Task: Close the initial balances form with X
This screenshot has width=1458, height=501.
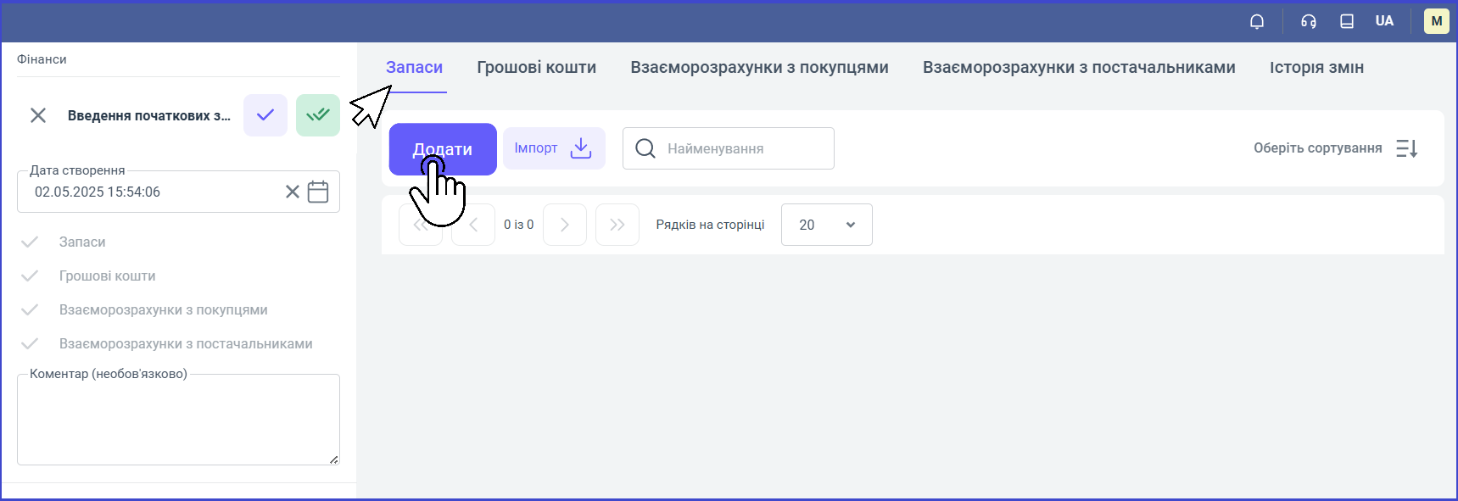Action: 38,115
